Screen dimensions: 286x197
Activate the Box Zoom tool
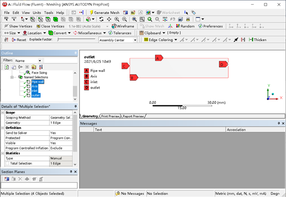pyautogui.click(x=124, y=19)
